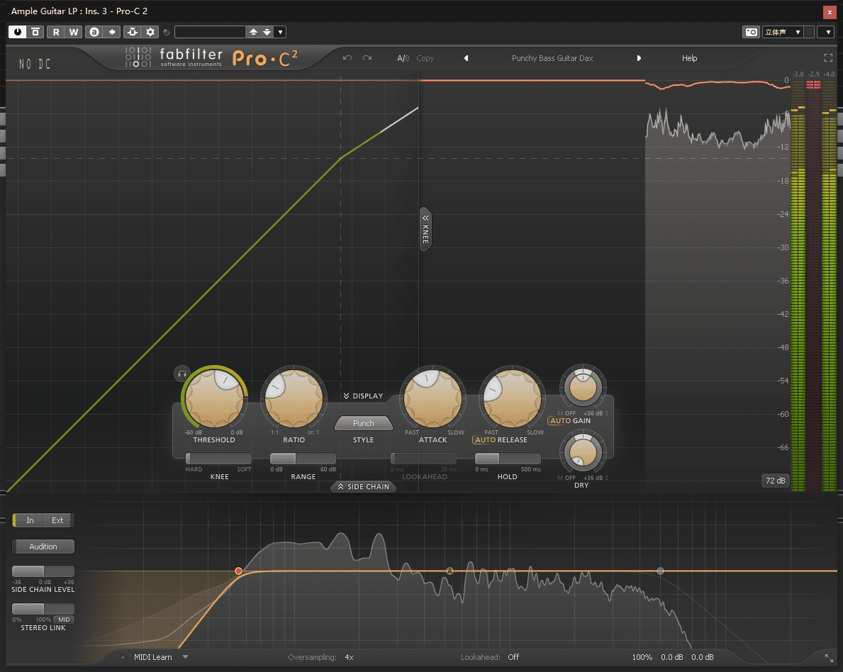
Task: Click the resize handle icon bottom corner
Action: click(829, 658)
